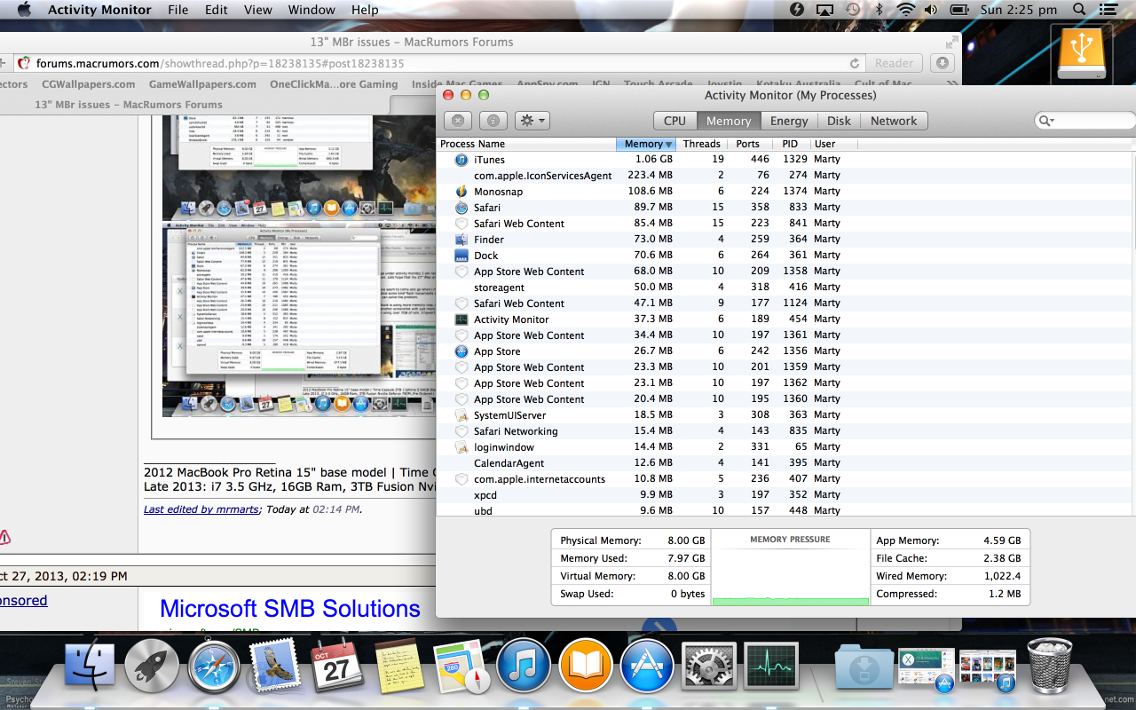Open the OneClickMa...ore Gaming bookmark
Image resolution: width=1136 pixels, height=710 pixels.
pos(334,84)
